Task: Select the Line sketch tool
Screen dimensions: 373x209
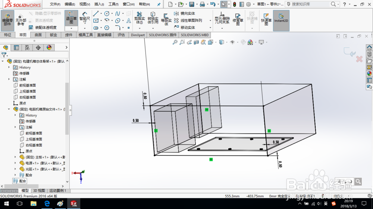Action: (96, 13)
